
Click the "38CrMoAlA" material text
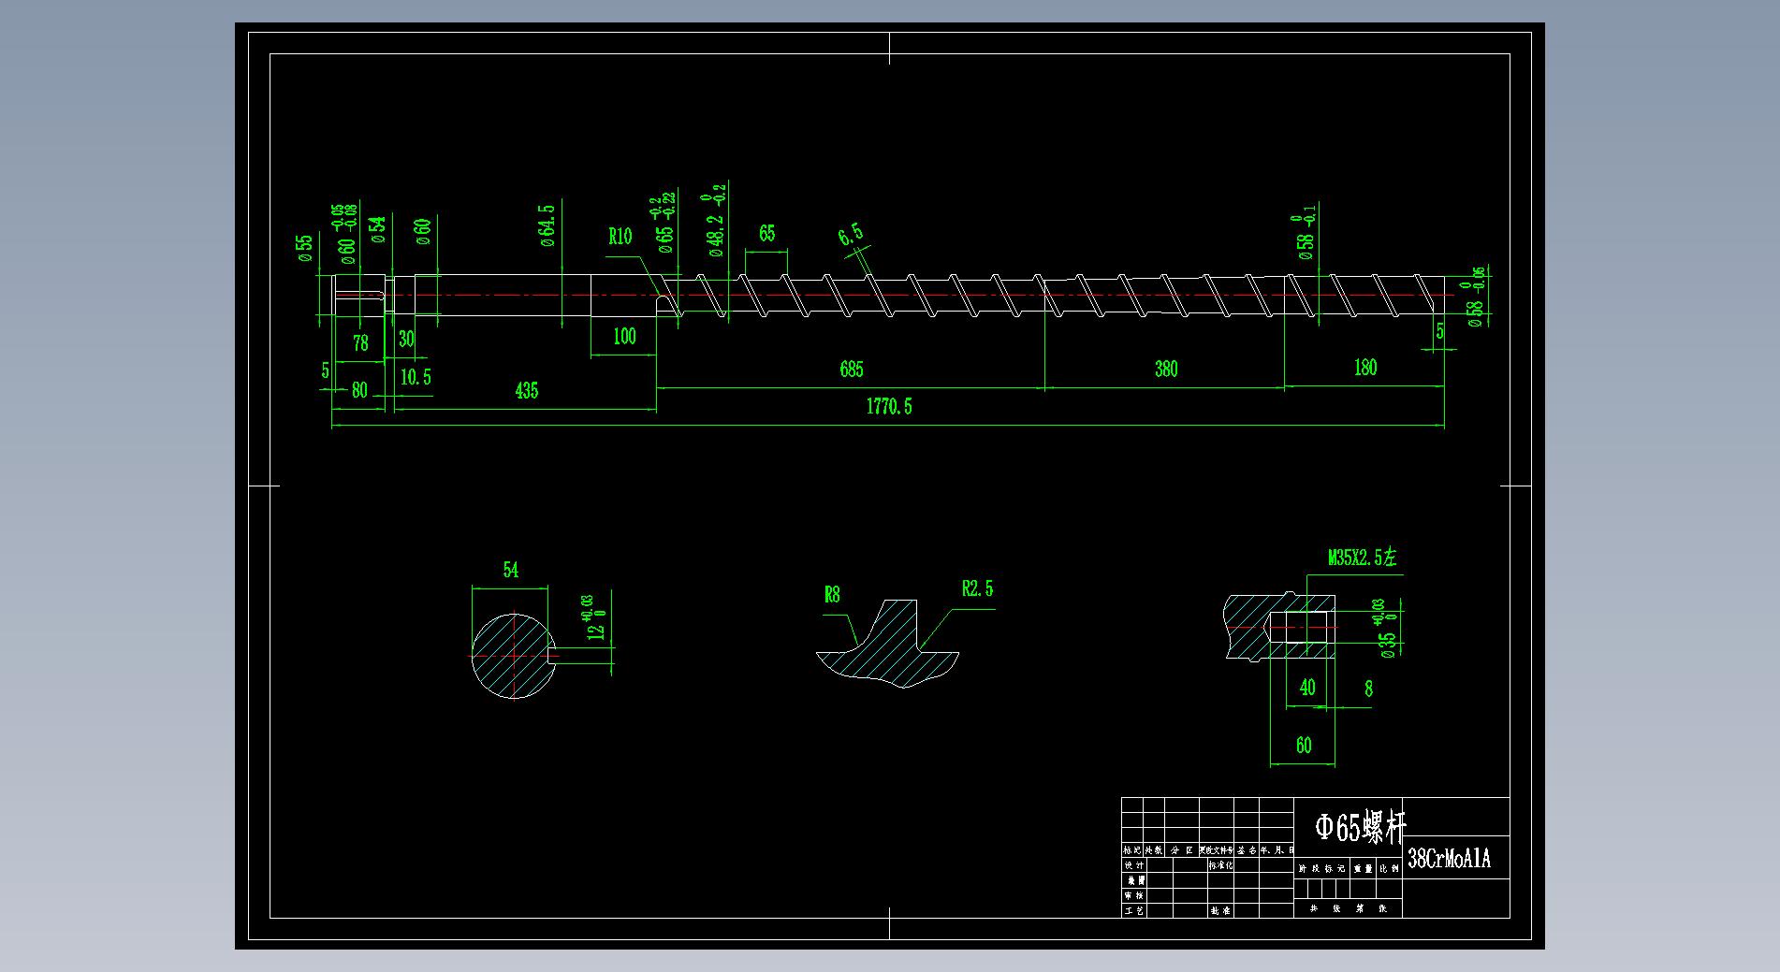pos(1449,859)
